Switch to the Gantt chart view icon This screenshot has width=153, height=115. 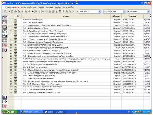point(5,18)
